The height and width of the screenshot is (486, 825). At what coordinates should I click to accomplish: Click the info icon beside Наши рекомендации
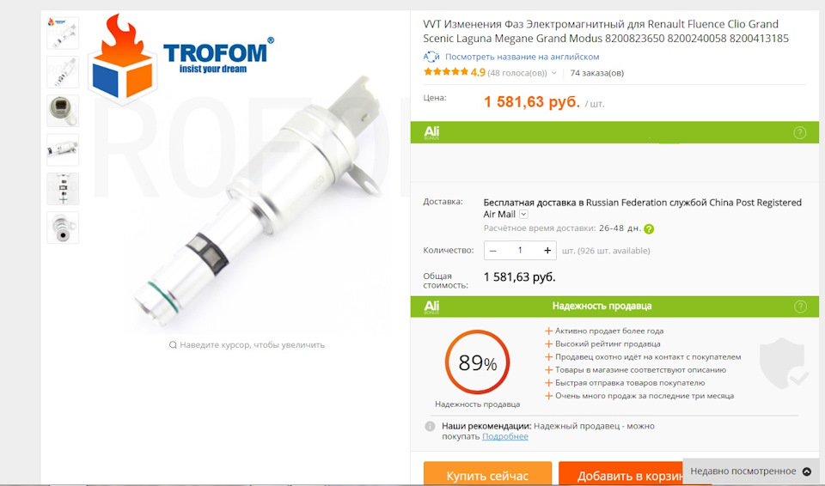(430, 426)
